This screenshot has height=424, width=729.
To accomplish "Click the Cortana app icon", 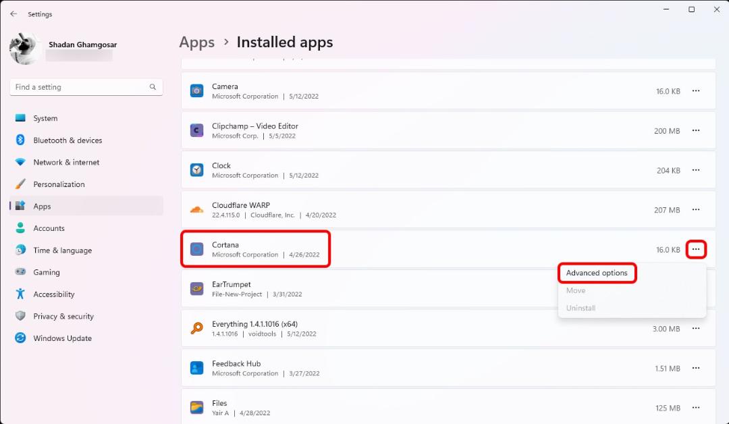I will [196, 249].
